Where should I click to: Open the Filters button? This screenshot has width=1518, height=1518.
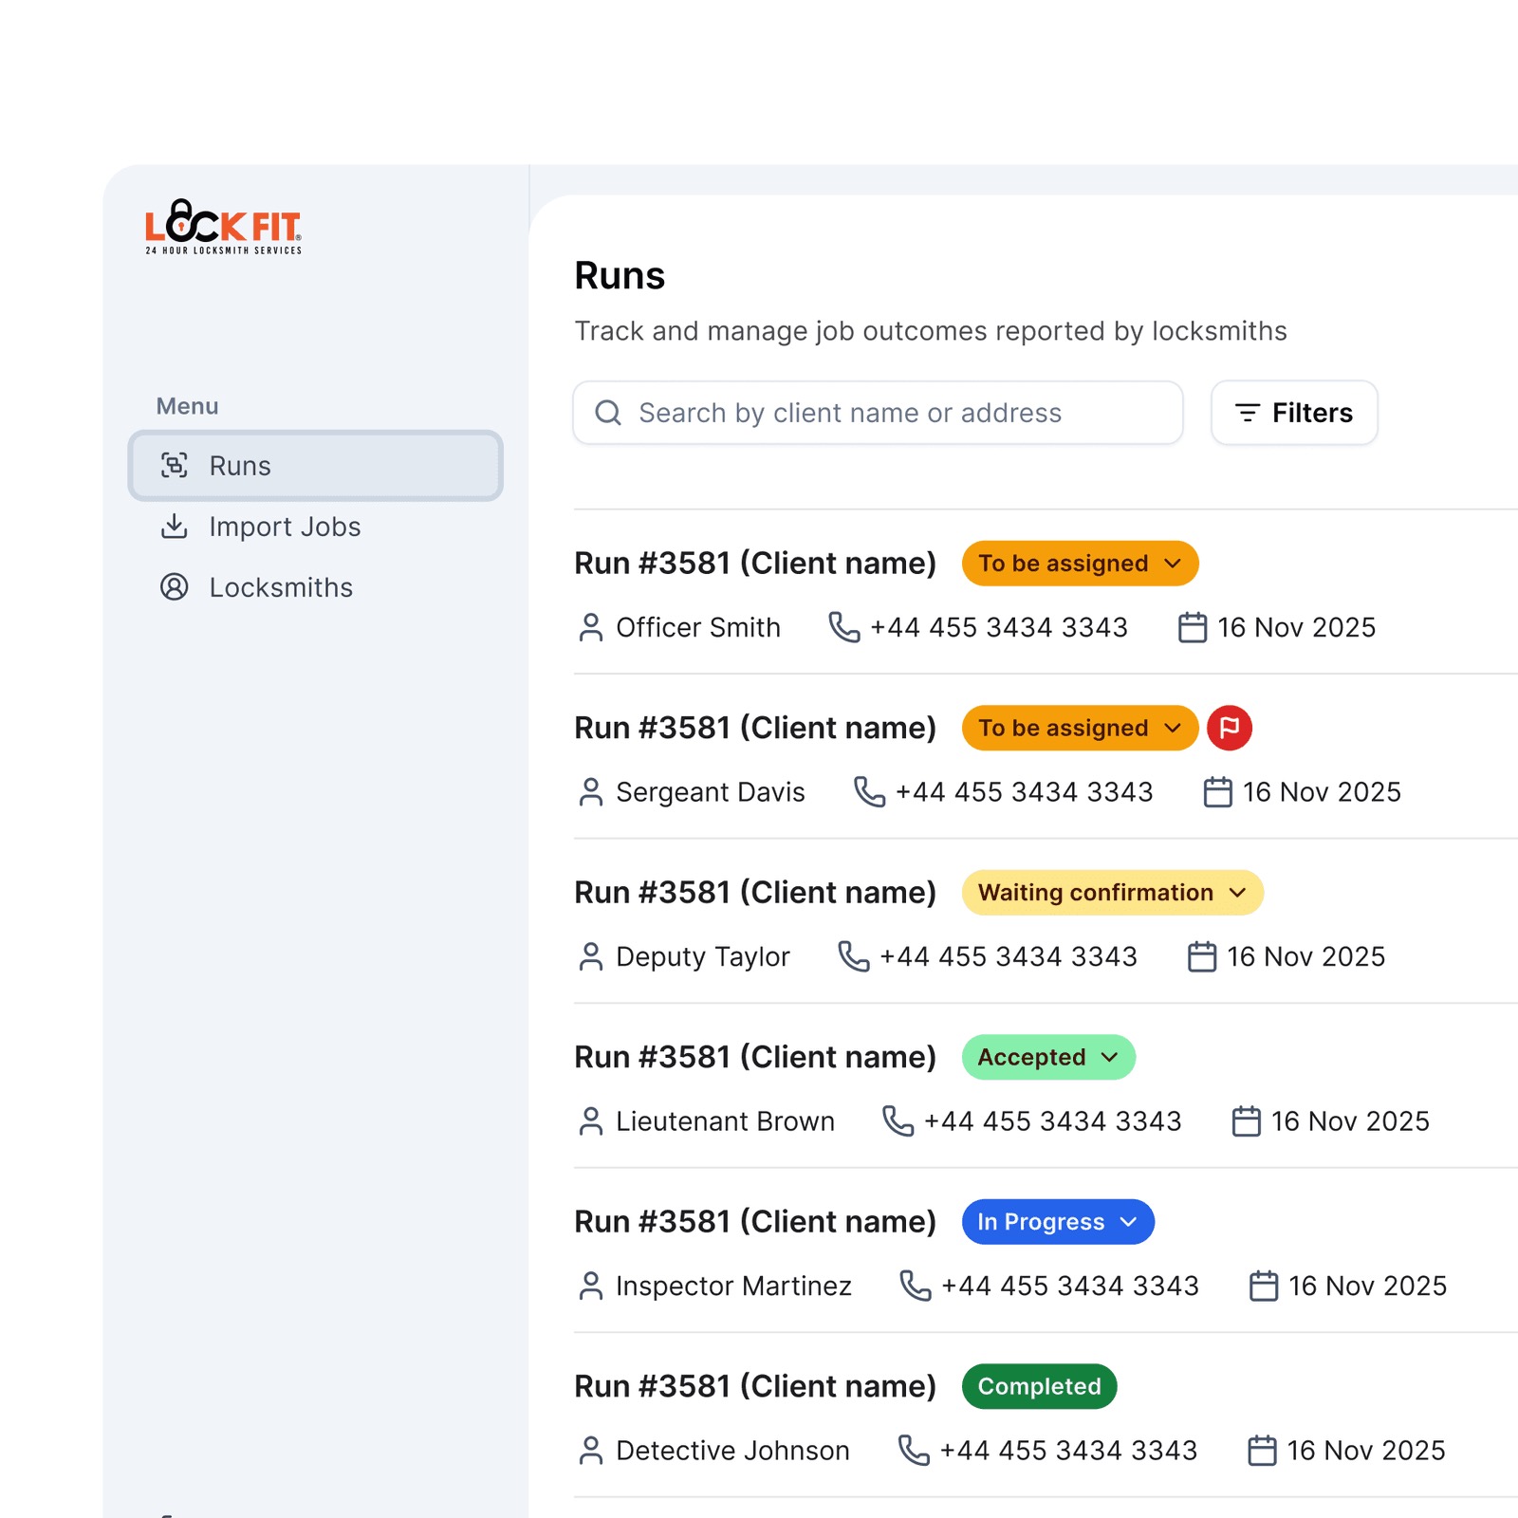(x=1294, y=413)
